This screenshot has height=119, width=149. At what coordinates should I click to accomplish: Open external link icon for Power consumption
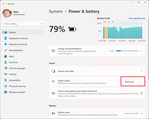coord(142,93)
